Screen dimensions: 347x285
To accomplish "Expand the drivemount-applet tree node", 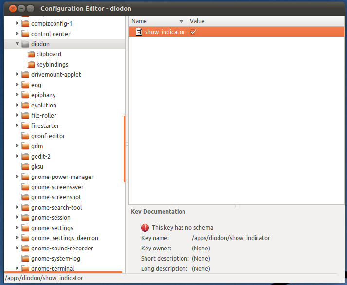I will click(x=17, y=74).
